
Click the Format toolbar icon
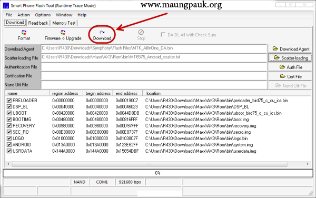24,35
